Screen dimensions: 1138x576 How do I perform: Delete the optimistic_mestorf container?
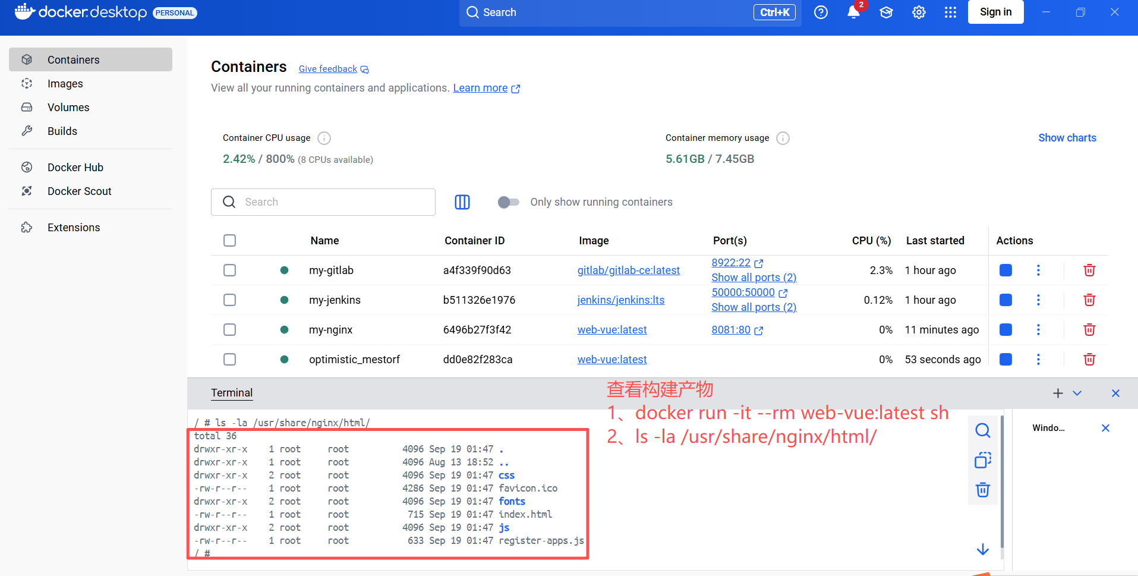pos(1089,359)
